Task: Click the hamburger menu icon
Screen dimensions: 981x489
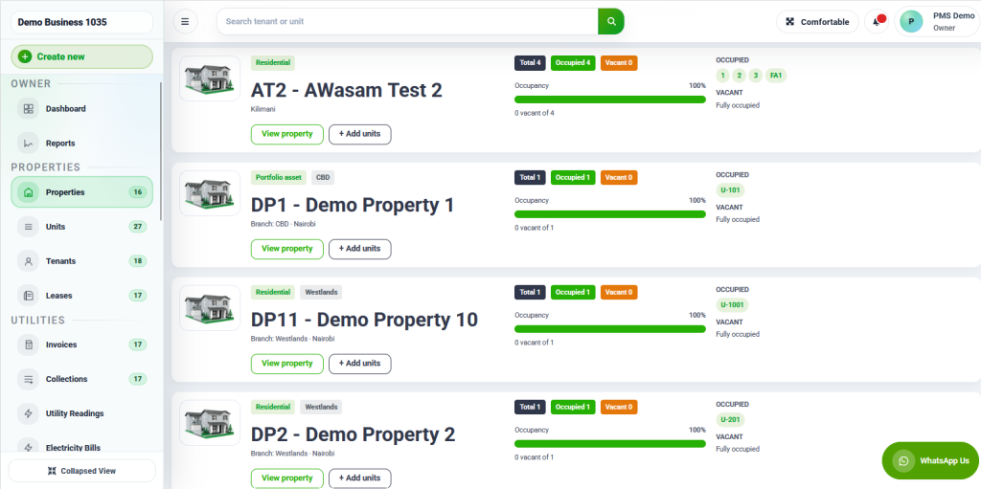Action: [185, 21]
